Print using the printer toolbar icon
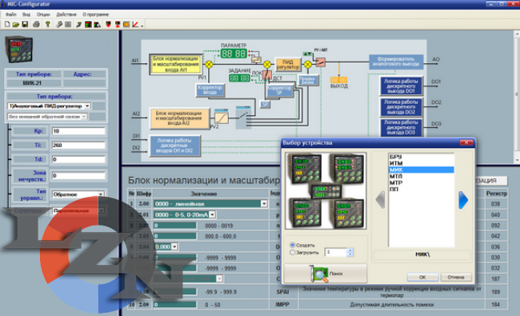520x316 pixels. pos(37,24)
